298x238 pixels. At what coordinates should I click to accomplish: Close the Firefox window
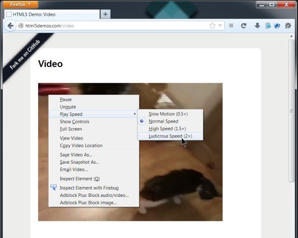tap(286, 5)
